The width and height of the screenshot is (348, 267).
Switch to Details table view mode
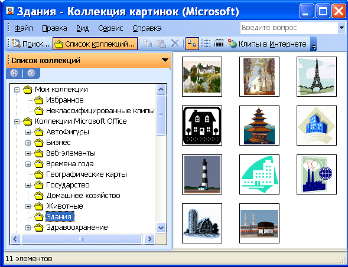tap(219, 44)
